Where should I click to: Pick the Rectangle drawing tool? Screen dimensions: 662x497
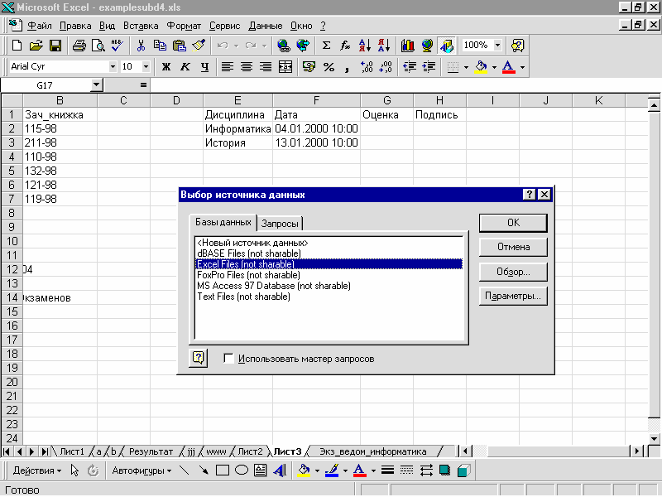tap(222, 470)
